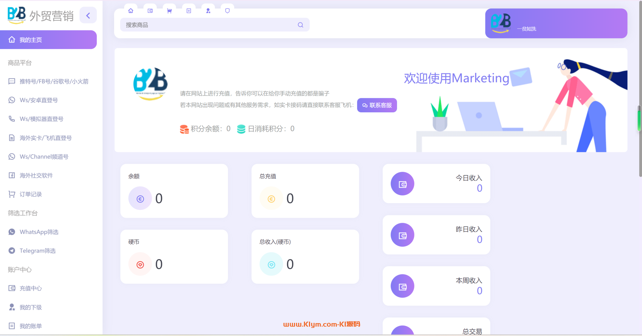
Task: Click the 联系客服 button
Action: point(377,105)
